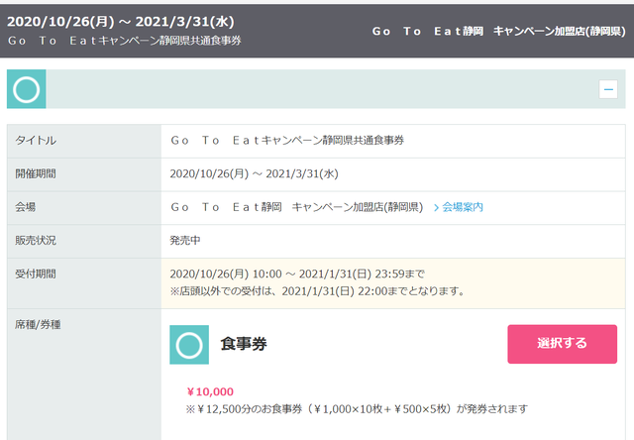Image resolution: width=634 pixels, height=440 pixels.
Task: Click the 販売状況 row label
Action: coord(36,240)
